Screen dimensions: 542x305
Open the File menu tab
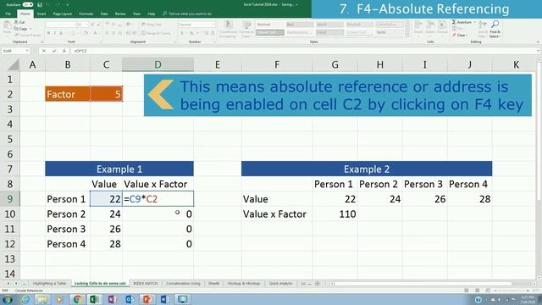coord(8,14)
